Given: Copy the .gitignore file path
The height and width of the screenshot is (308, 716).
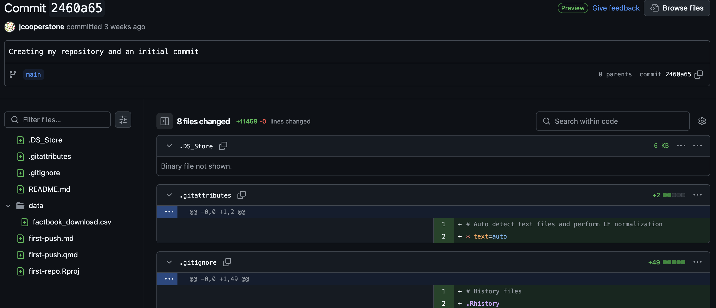Looking at the screenshot, I should point(227,262).
